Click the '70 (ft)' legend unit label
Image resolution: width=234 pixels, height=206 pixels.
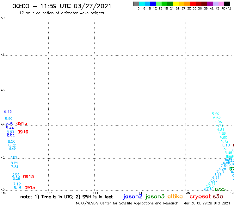[226, 9]
